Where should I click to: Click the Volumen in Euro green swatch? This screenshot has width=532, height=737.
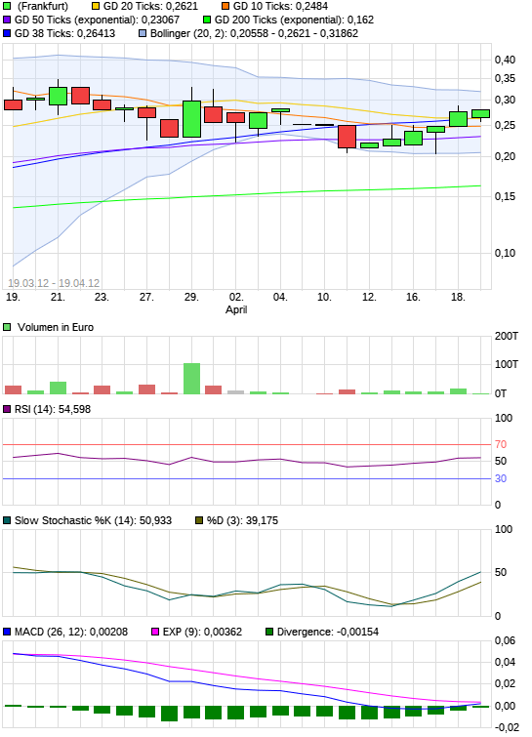click(7, 327)
